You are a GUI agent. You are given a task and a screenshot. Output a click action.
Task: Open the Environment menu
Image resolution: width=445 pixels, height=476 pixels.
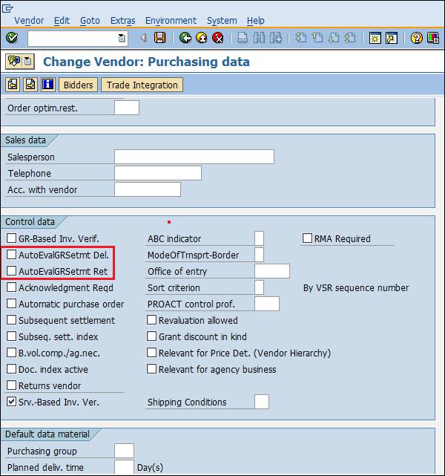tap(171, 21)
